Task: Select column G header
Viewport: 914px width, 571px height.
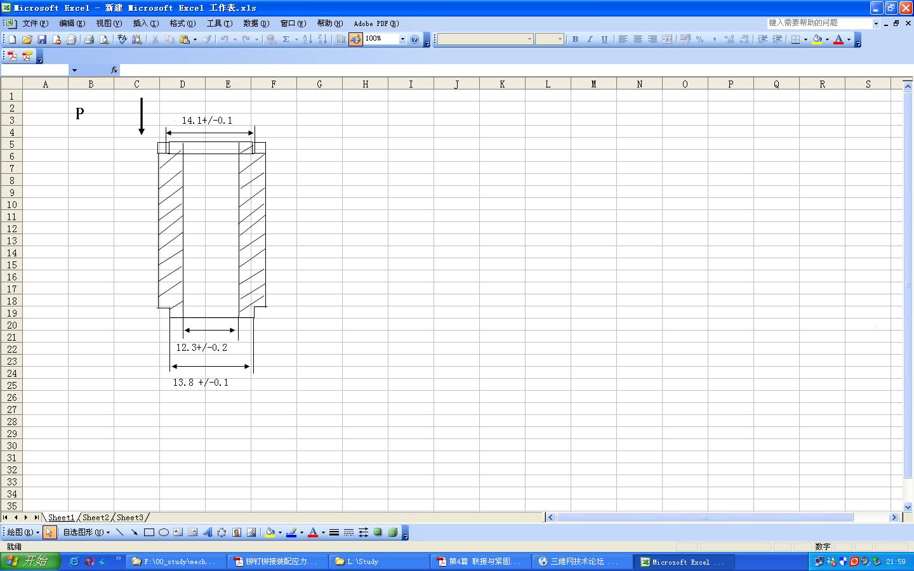Action: [x=319, y=84]
